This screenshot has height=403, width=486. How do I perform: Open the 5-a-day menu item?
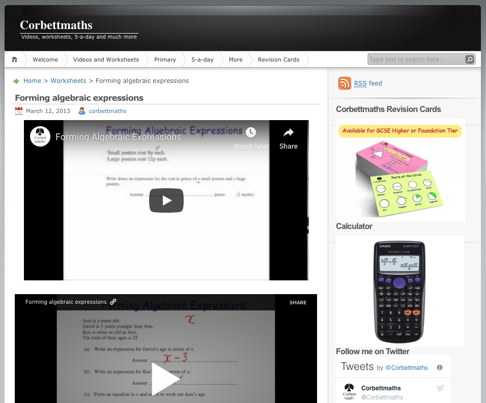point(202,60)
